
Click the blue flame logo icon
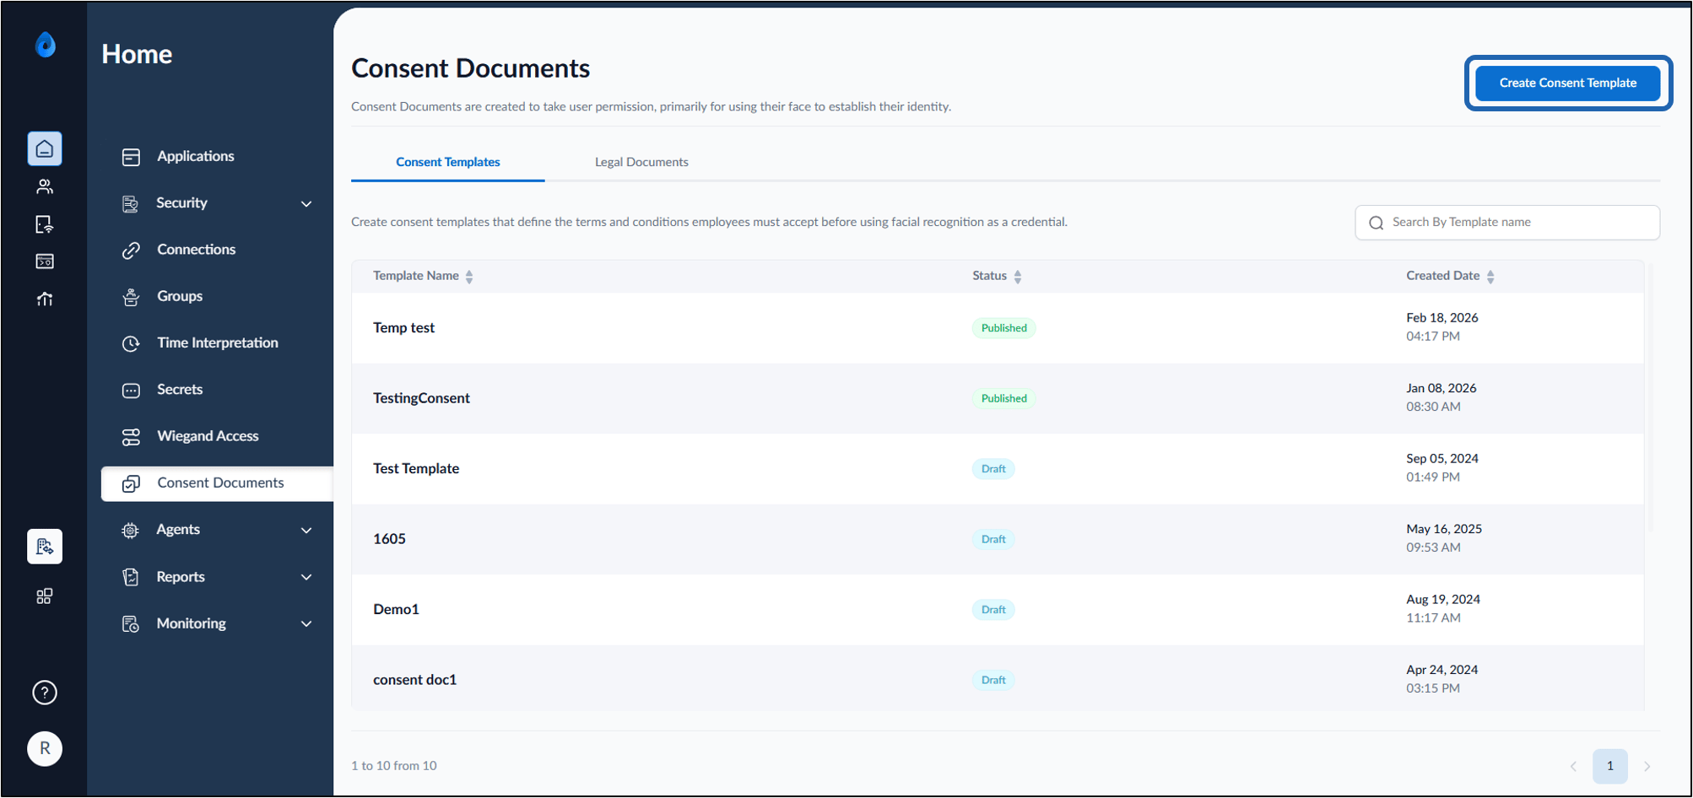coord(46,45)
